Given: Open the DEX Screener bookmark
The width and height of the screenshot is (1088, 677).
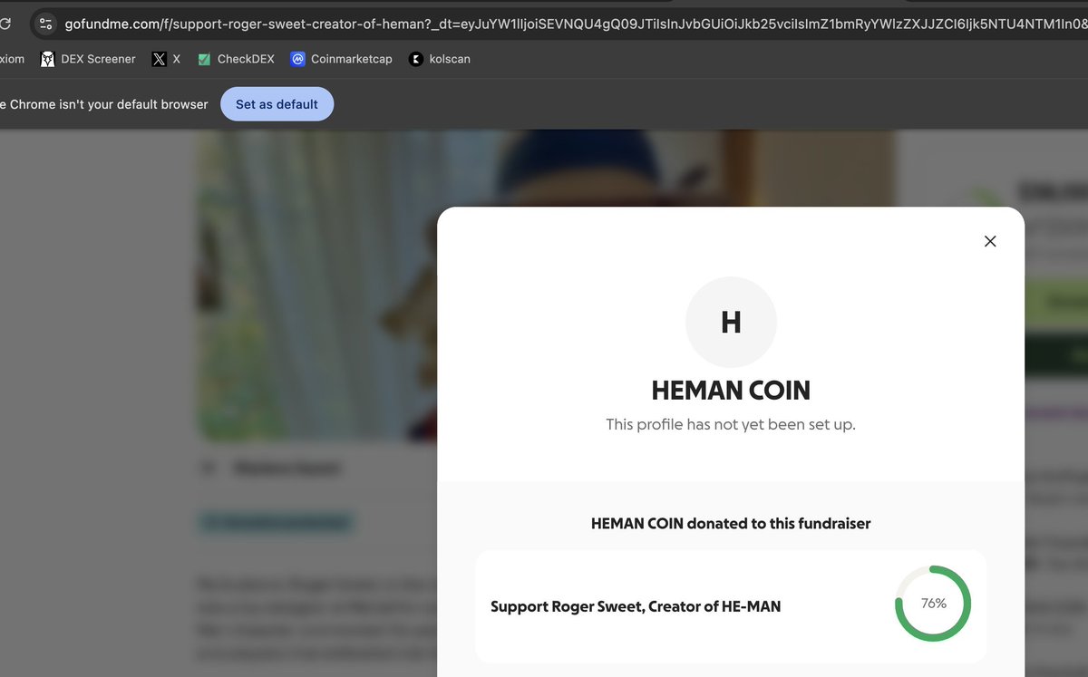Looking at the screenshot, I should pyautogui.click(x=88, y=59).
